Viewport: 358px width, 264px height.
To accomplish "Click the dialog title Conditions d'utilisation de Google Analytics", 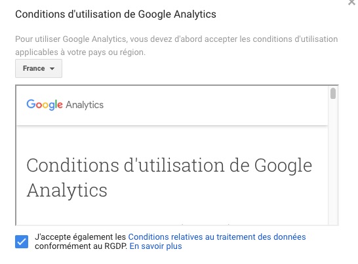I will (115, 14).
